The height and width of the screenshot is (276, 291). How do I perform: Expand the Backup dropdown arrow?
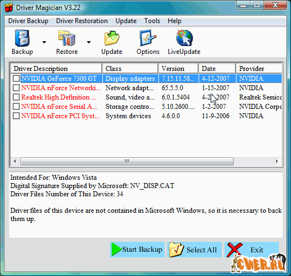(x=44, y=42)
